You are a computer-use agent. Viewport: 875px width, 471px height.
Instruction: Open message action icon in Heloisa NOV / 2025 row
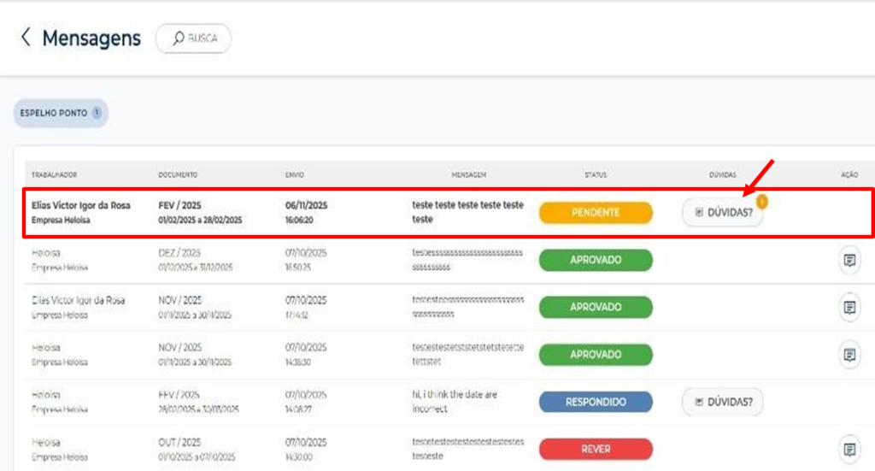[849, 355]
